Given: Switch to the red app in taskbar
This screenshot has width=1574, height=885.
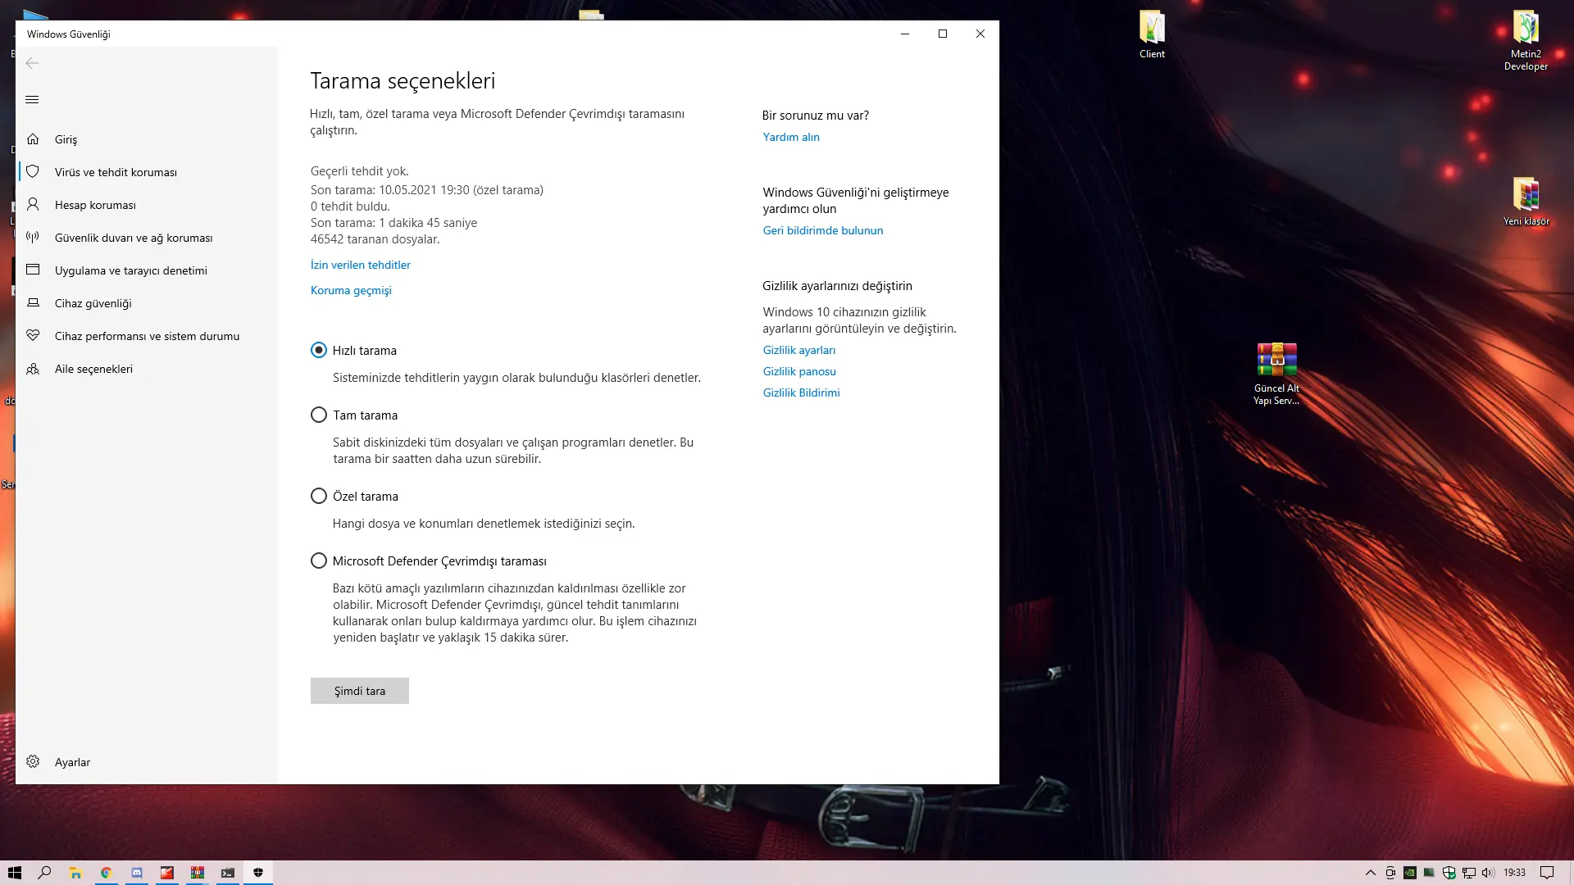Looking at the screenshot, I should [167, 873].
